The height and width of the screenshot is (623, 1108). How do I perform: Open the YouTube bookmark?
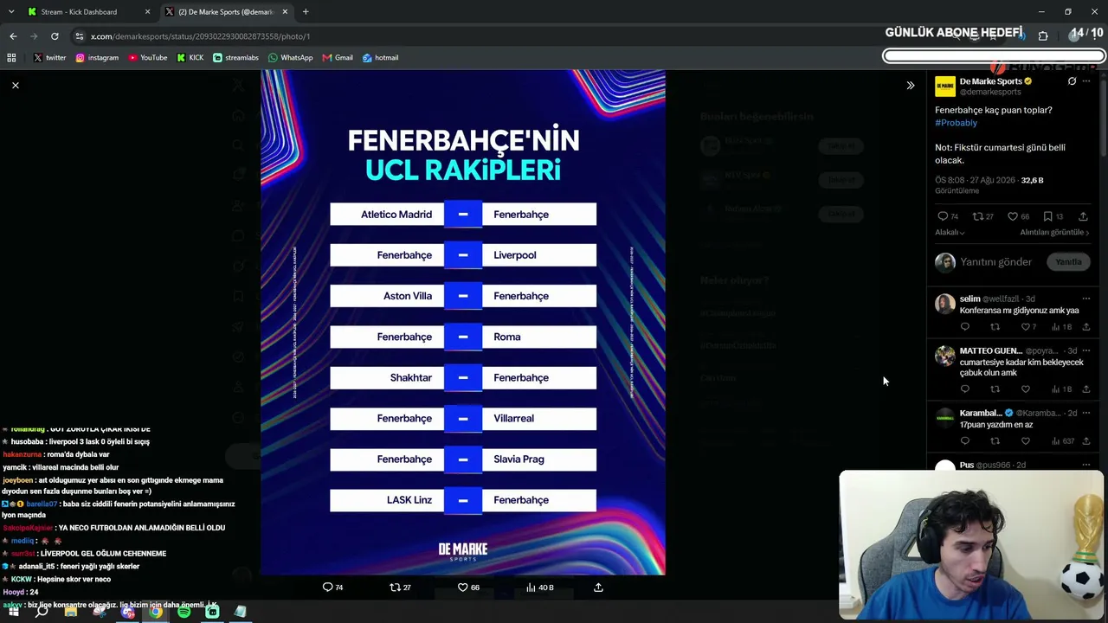click(x=148, y=58)
